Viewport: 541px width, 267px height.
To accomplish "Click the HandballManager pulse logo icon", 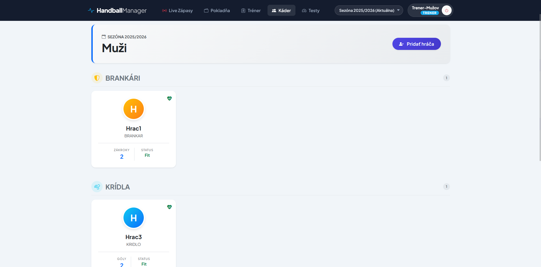I will pos(91,10).
